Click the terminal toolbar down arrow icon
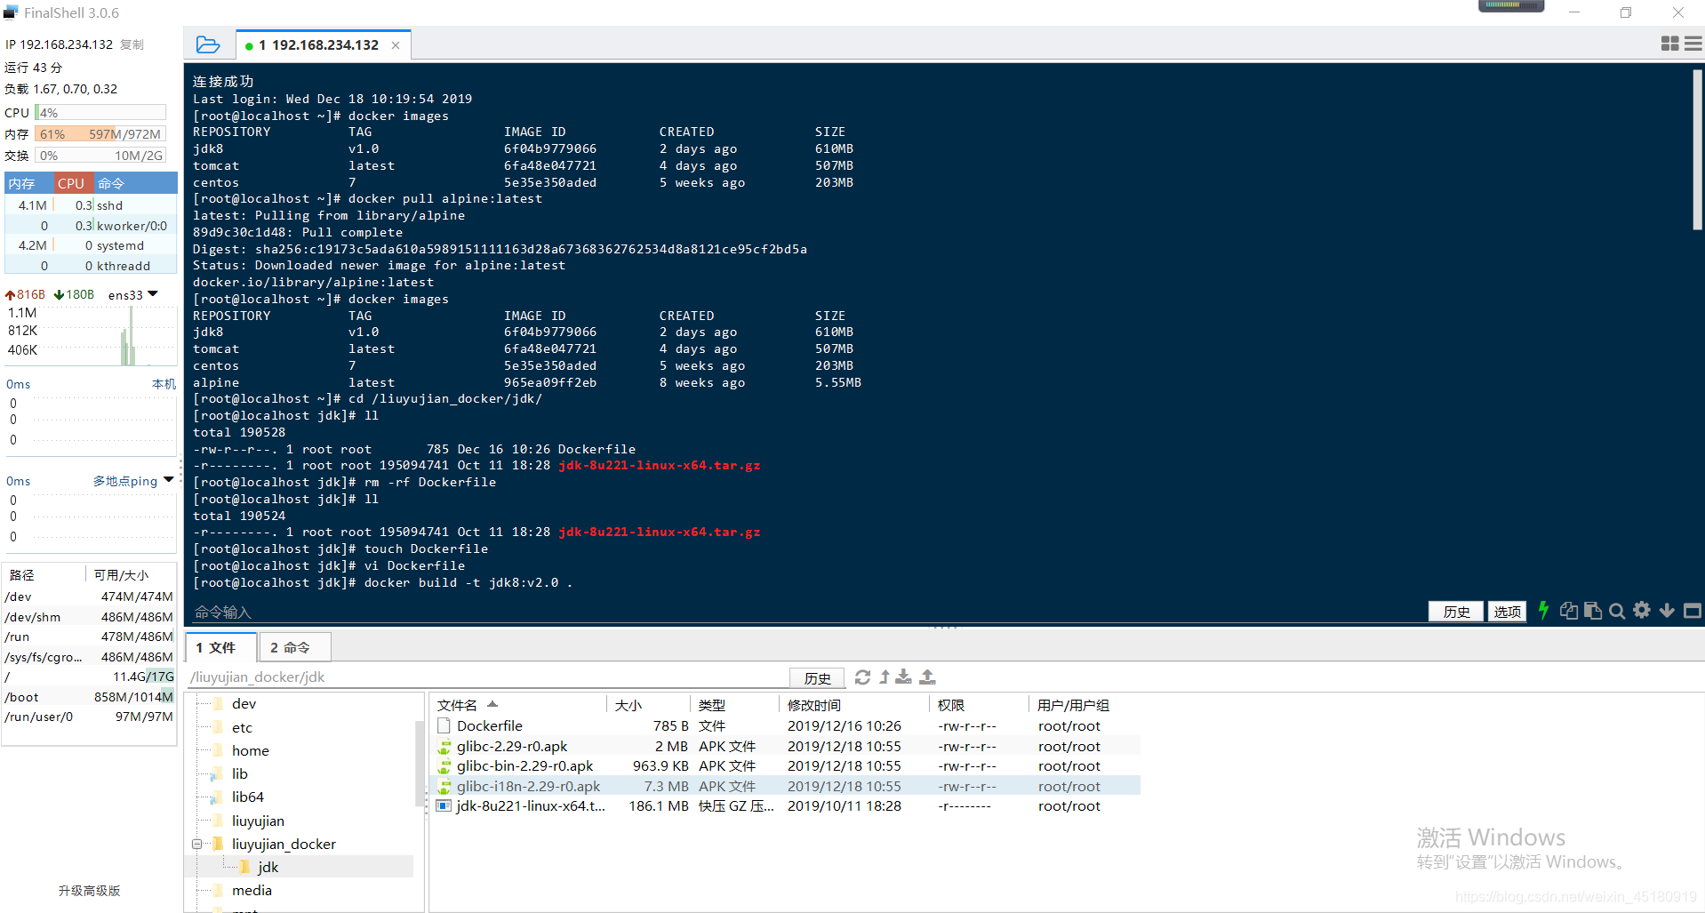This screenshot has height=913, width=1705. 1667,611
